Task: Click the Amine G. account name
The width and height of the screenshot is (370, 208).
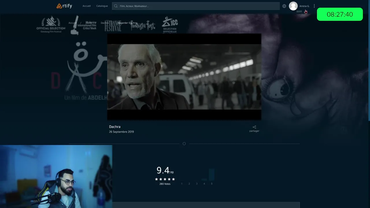Action: [x=304, y=6]
